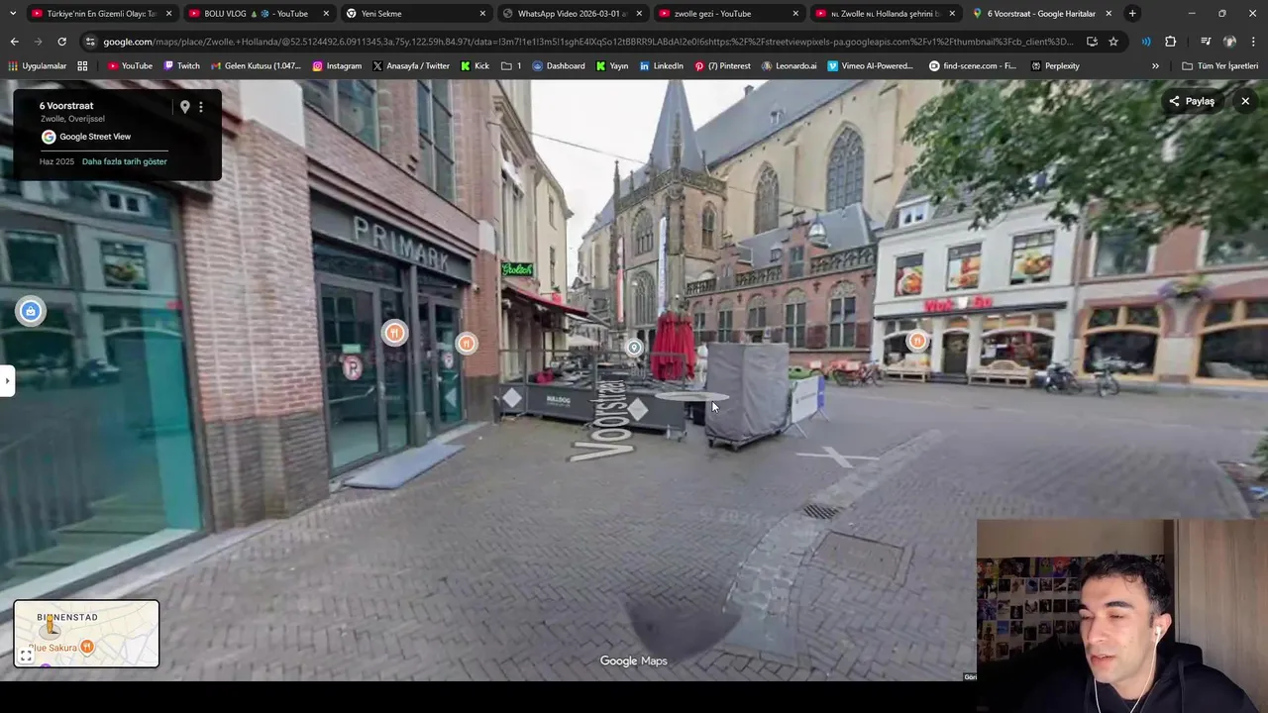1268x713 pixels.
Task: Click the Google Street View logo icon
Action: click(x=49, y=137)
